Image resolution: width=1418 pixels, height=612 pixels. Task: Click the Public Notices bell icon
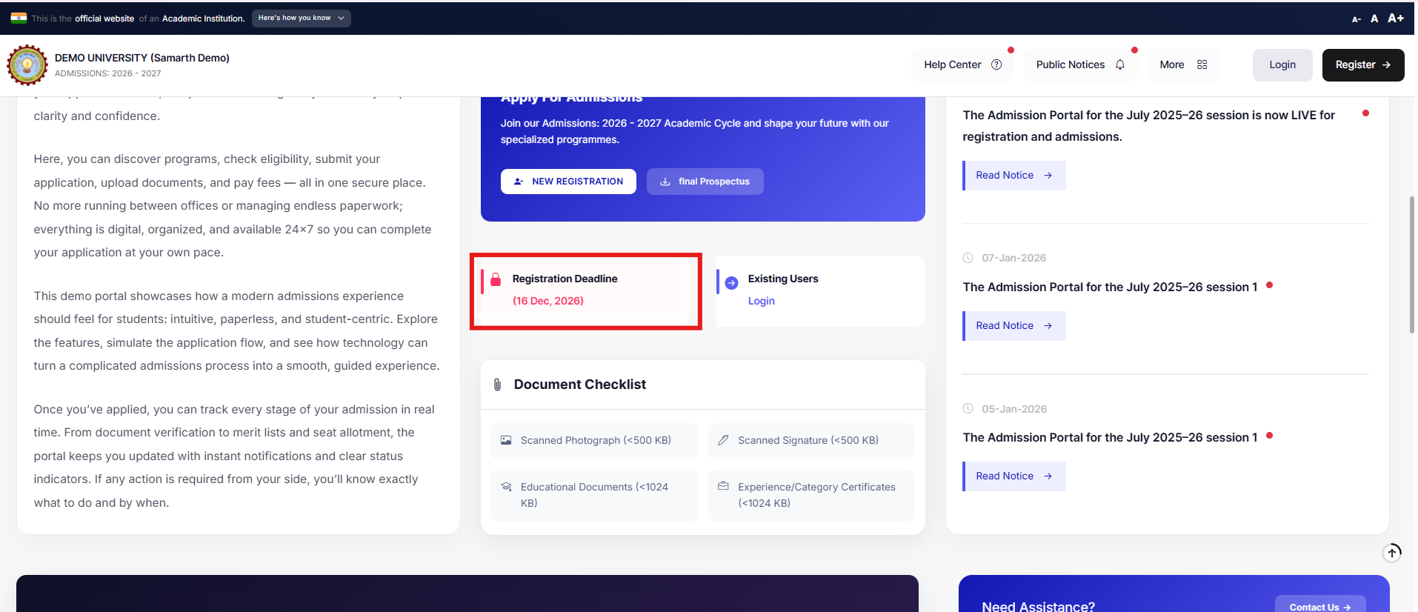(1119, 65)
